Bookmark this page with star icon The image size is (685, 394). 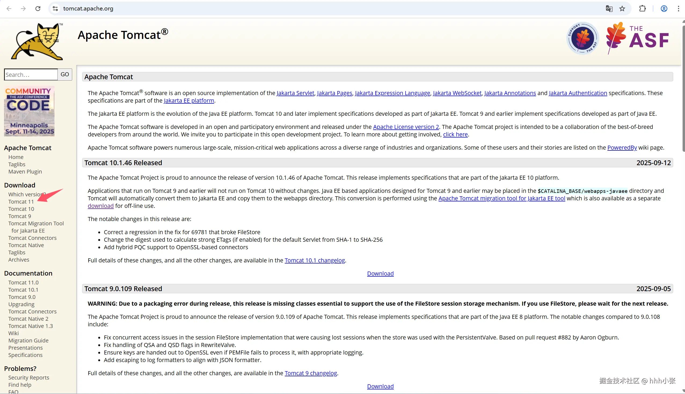click(622, 8)
